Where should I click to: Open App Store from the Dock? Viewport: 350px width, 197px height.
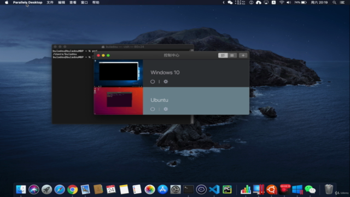(162, 189)
